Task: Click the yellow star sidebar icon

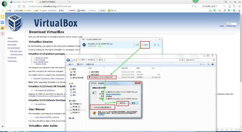Action: (x=3, y=17)
